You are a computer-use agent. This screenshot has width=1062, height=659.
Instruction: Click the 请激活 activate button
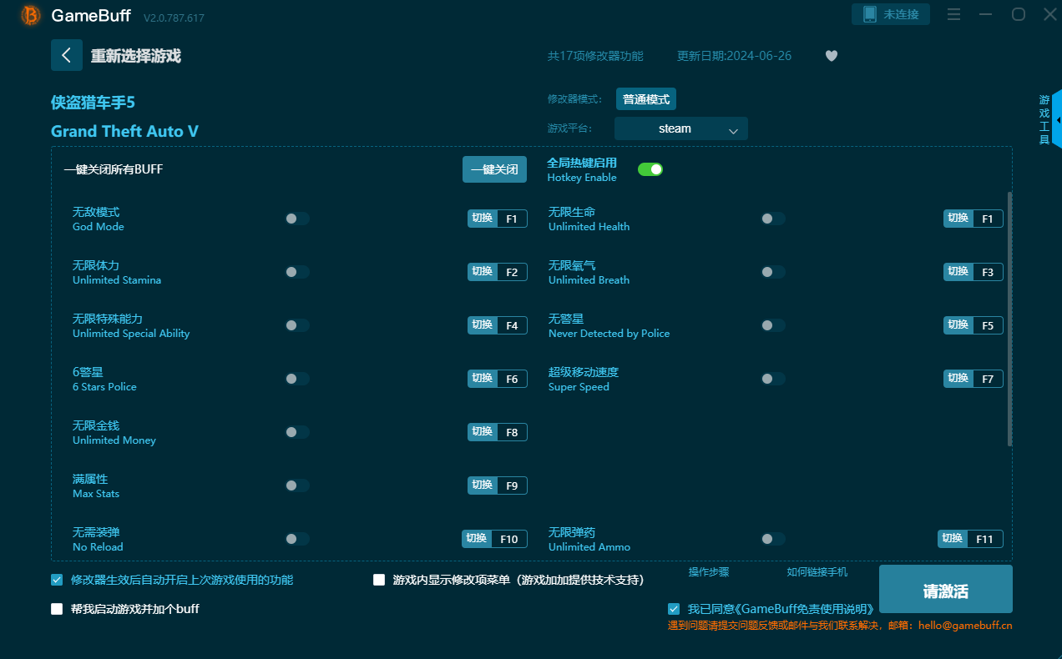[x=945, y=589]
